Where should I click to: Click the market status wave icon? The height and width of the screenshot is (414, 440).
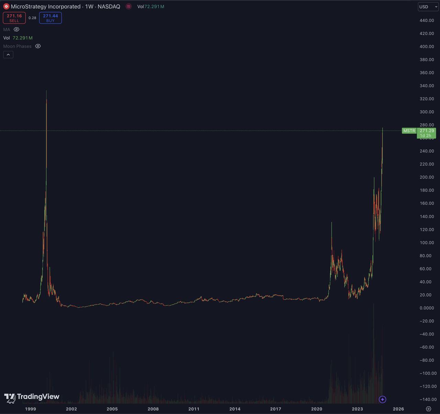pos(129,7)
